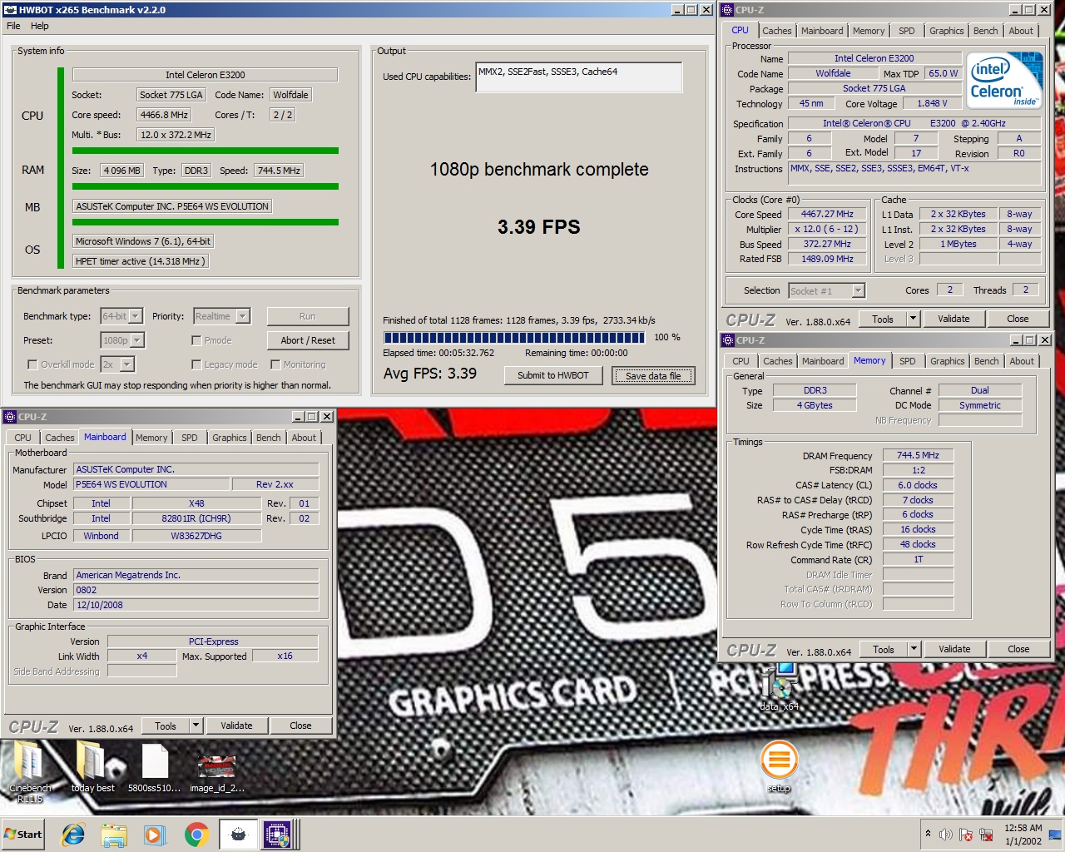This screenshot has width=1065, height=852.
Task: Open the Overkill mode 2x dropdown
Action: [126, 364]
